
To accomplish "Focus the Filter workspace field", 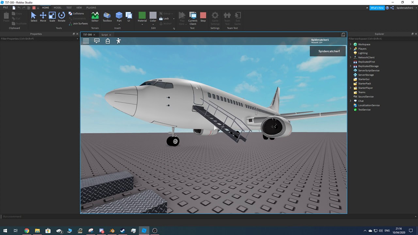I will 383,39.
